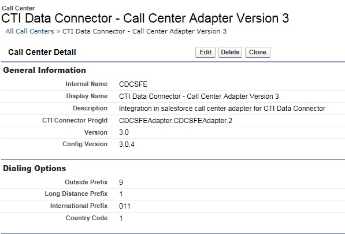This screenshot has height=234, width=345.
Task: Click the CTI Connector ProgId value
Action: point(176,121)
